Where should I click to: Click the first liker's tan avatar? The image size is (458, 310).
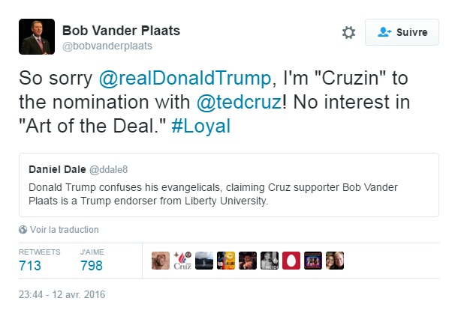click(x=161, y=261)
